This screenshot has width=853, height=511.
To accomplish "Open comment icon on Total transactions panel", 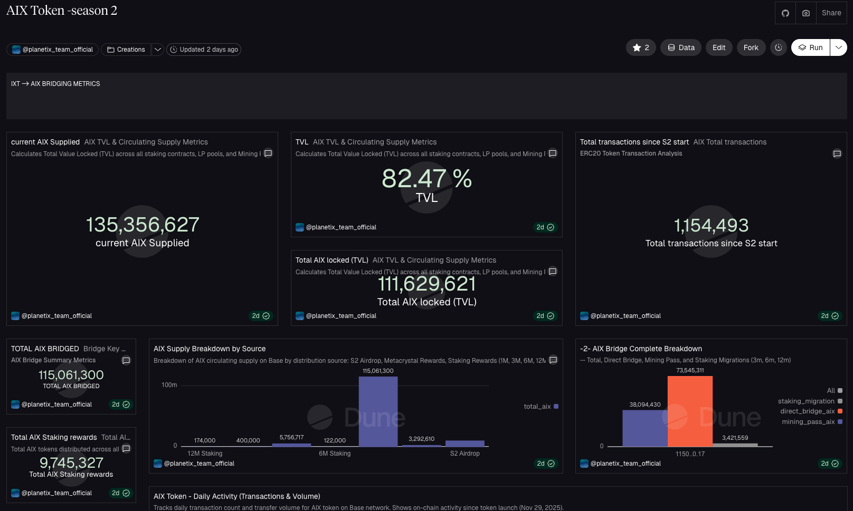I will (837, 154).
